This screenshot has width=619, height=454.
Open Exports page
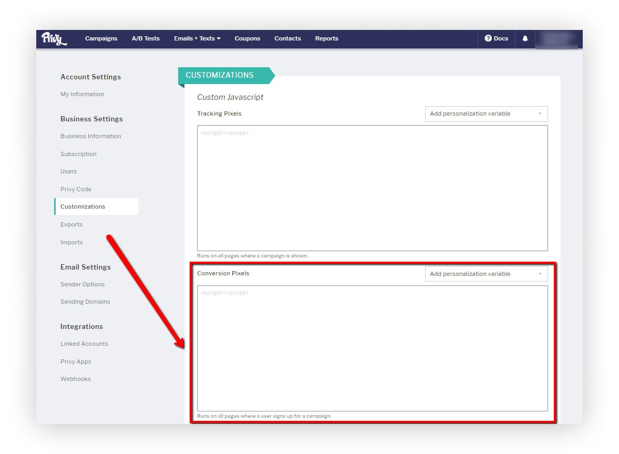pyautogui.click(x=71, y=224)
